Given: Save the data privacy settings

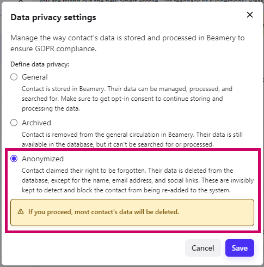Looking at the screenshot, I should point(240,248).
